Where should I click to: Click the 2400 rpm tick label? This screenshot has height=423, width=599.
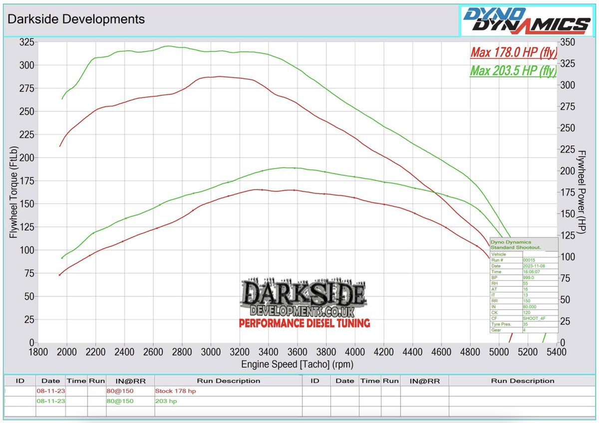click(124, 352)
